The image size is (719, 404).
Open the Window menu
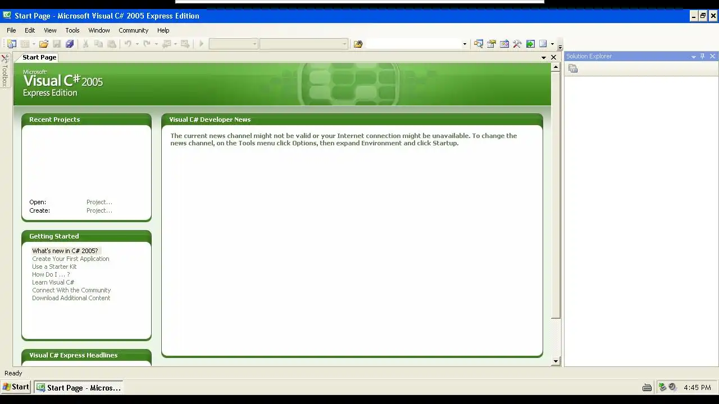click(x=99, y=30)
